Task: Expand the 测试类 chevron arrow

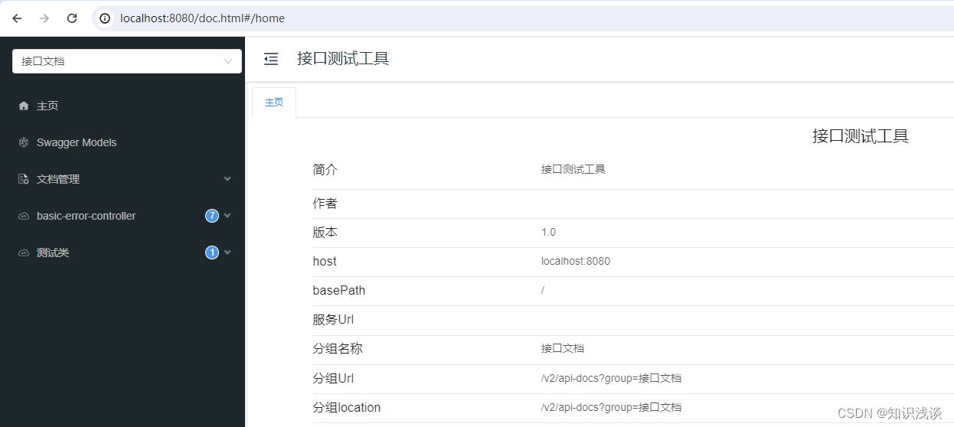Action: (x=227, y=253)
